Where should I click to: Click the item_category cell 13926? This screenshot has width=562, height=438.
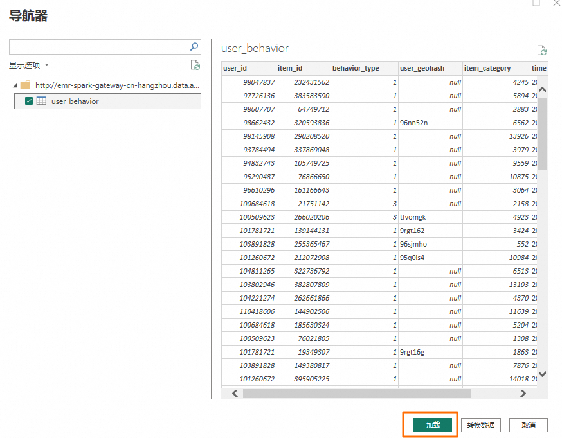(x=496, y=136)
